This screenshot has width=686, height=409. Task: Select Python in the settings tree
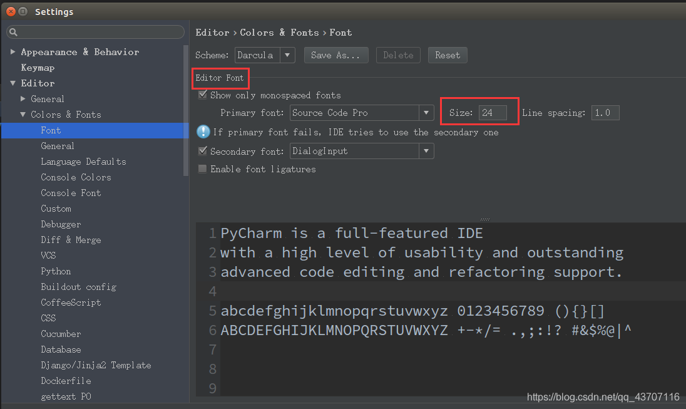[56, 271]
